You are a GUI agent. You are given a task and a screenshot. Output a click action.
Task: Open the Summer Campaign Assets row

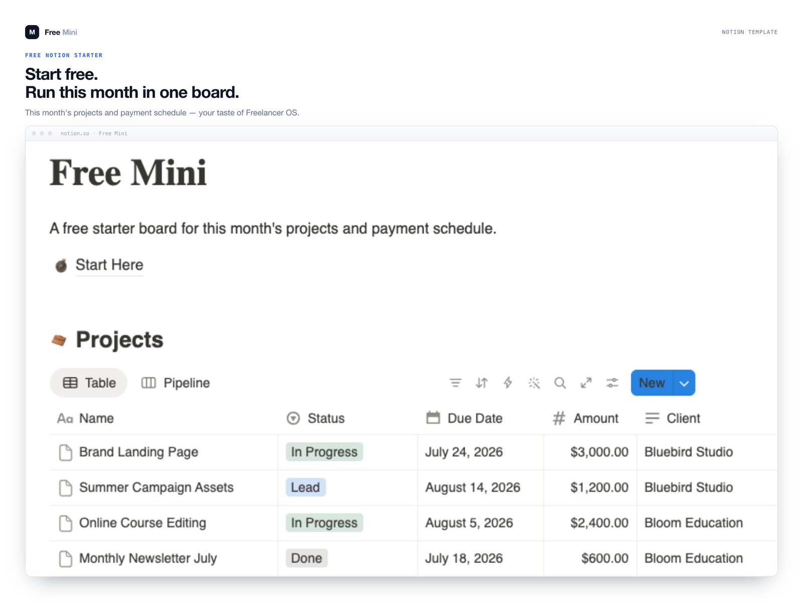pyautogui.click(x=156, y=488)
